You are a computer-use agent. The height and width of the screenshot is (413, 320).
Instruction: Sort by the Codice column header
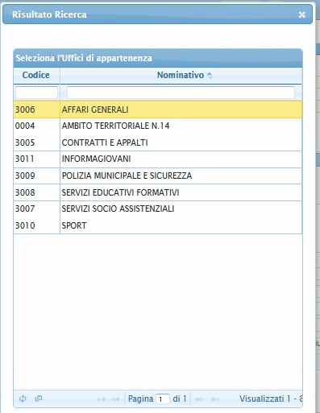[36, 75]
